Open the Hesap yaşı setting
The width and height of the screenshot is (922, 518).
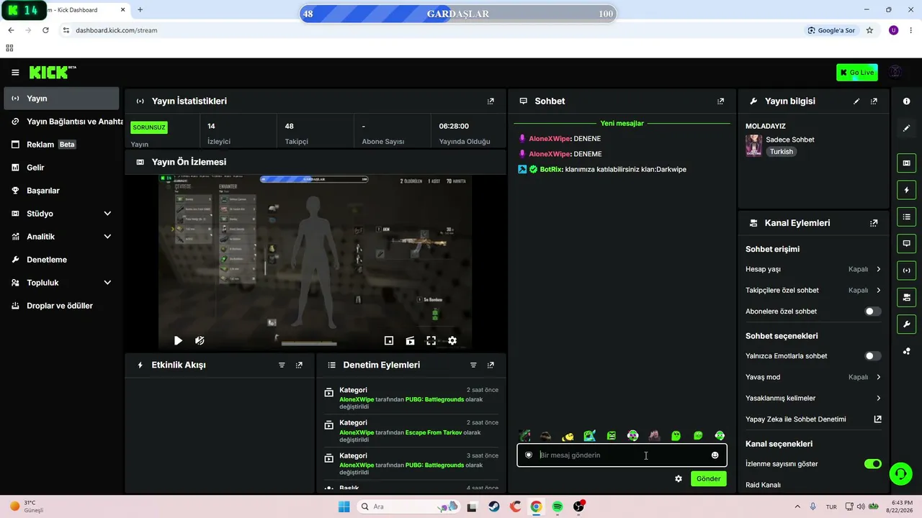point(813,269)
